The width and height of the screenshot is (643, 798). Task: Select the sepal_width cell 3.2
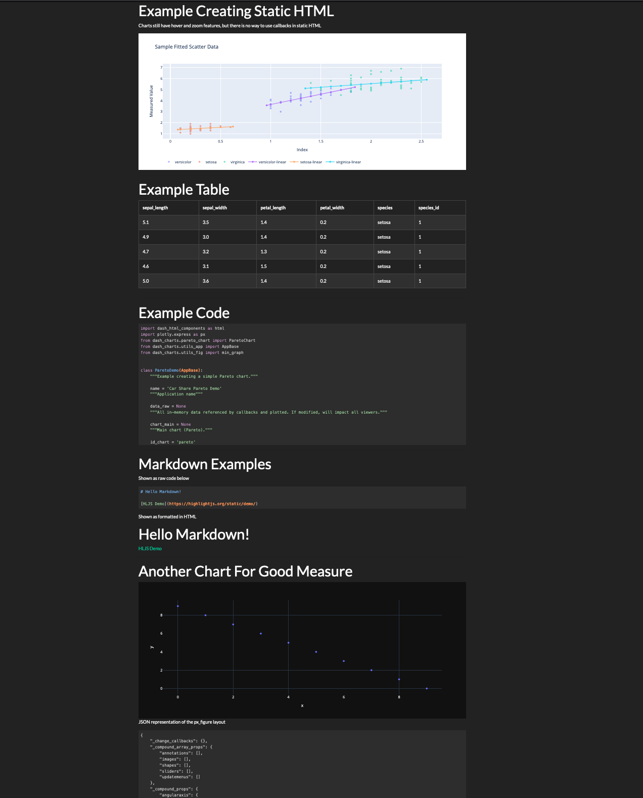pos(227,252)
